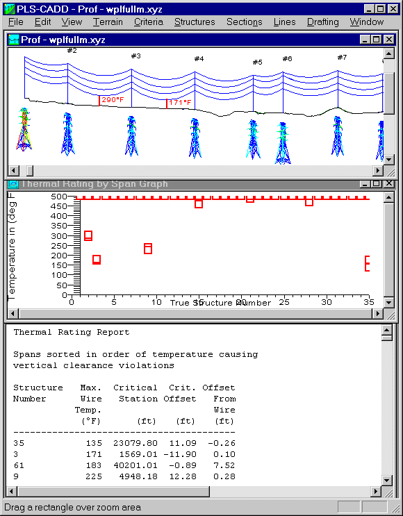Image resolution: width=403 pixels, height=516 pixels.
Task: Click structure number 35 report row
Action: [x=124, y=443]
